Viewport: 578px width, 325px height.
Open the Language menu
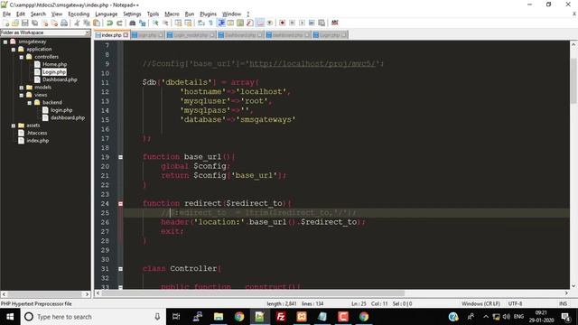(107, 14)
